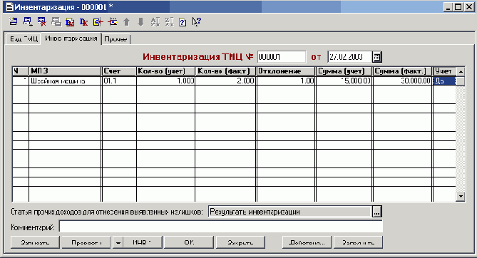Open the calendar picker next to date
The image size is (477, 258).
coord(377,57)
